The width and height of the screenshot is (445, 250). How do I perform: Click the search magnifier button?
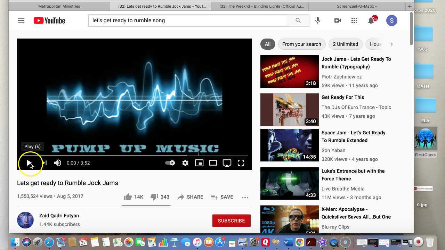(x=298, y=20)
